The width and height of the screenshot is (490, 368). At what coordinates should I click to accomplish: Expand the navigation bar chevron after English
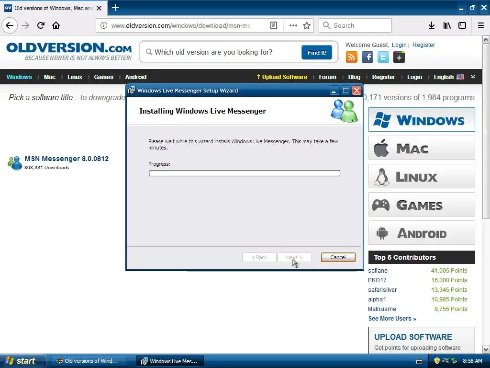(473, 77)
